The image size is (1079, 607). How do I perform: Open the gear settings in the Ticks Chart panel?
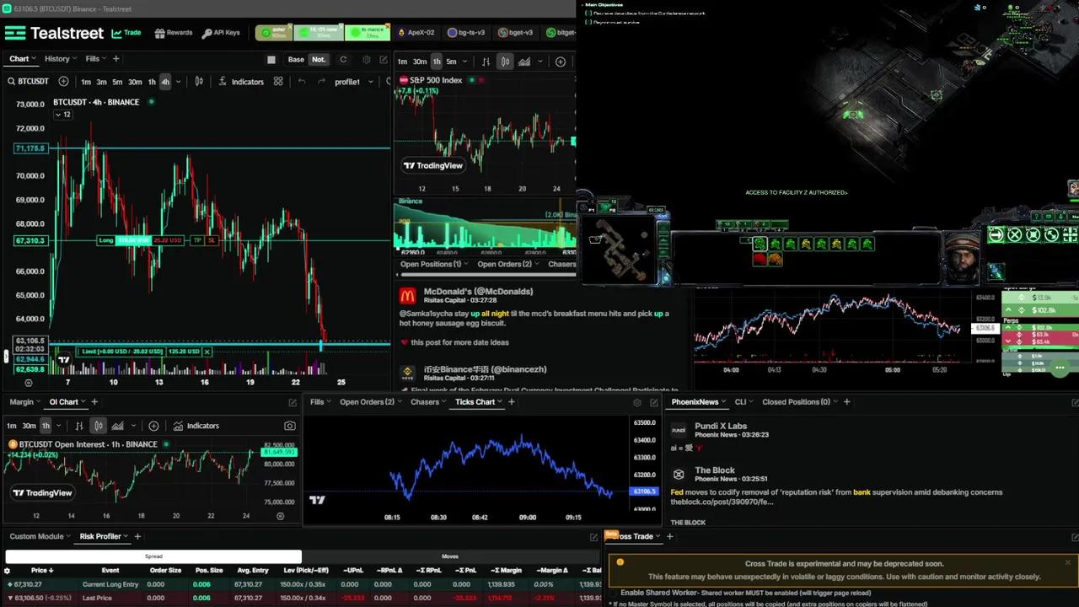(637, 402)
